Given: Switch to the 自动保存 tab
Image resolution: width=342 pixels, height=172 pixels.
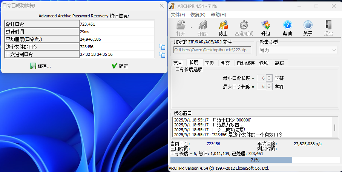Looking at the screenshot, I should [x=245, y=63].
